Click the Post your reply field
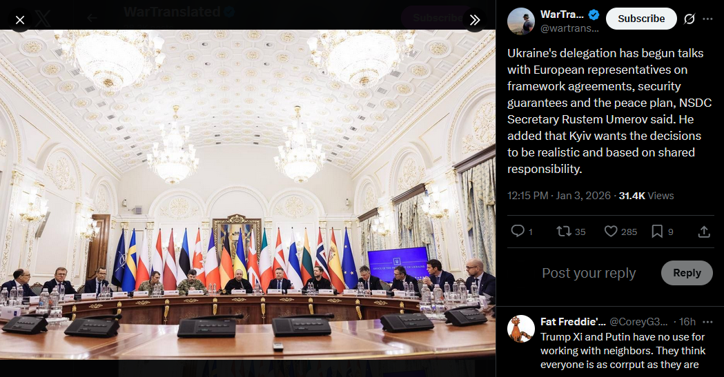The image size is (724, 377). [589, 273]
